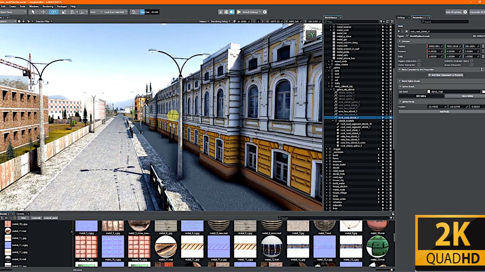Open the play settings gear icon
Screen dimensions: 485x272
coord(265,12)
